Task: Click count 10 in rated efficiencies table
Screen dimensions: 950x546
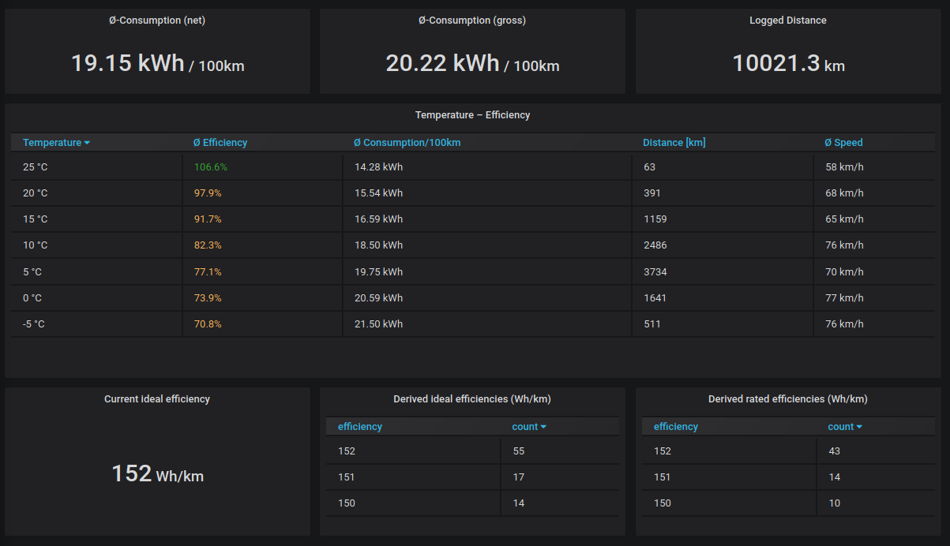Action: pos(834,503)
